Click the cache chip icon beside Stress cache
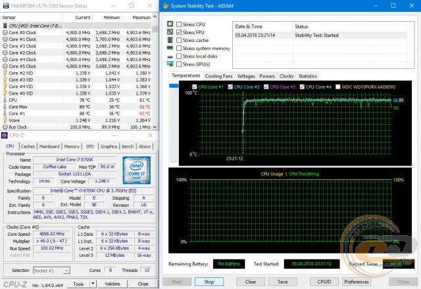The image size is (421, 289). click(x=170, y=40)
